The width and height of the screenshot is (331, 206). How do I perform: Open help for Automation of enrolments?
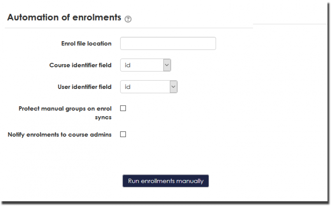pos(128,19)
